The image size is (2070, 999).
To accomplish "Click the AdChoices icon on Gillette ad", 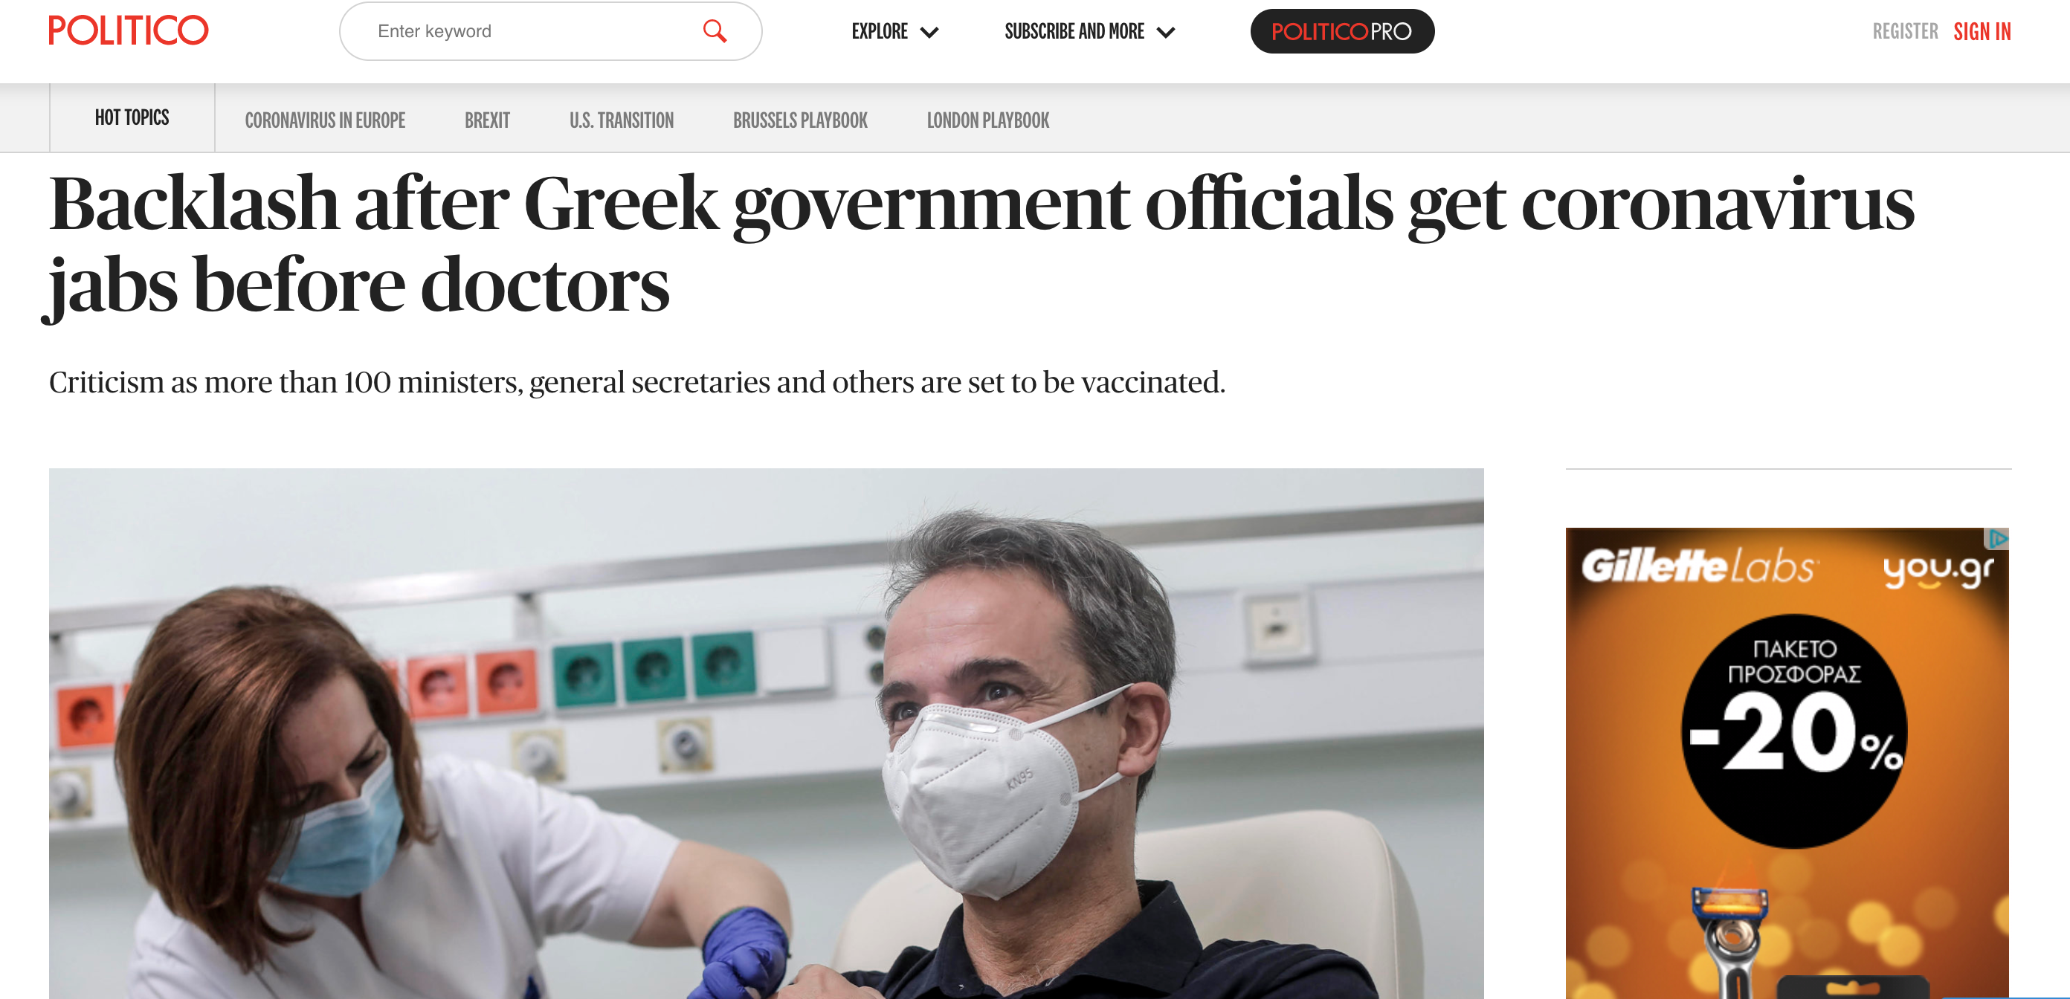I will coord(1999,538).
